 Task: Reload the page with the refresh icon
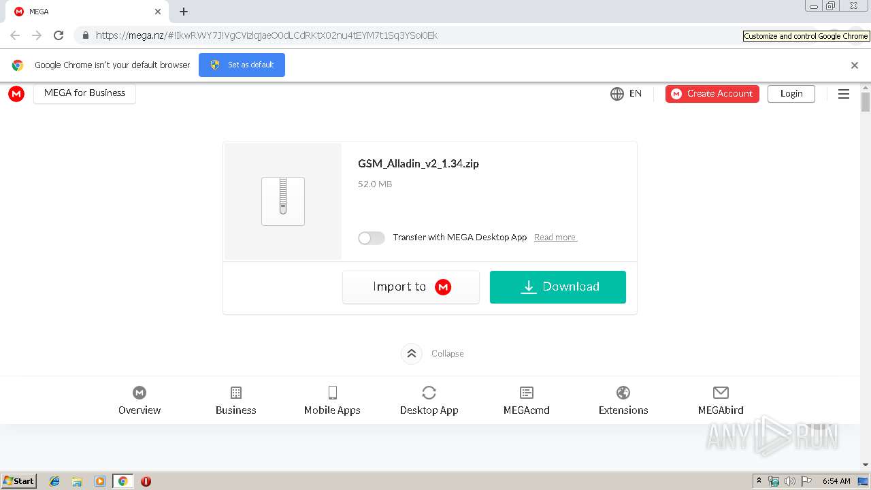[x=59, y=35]
